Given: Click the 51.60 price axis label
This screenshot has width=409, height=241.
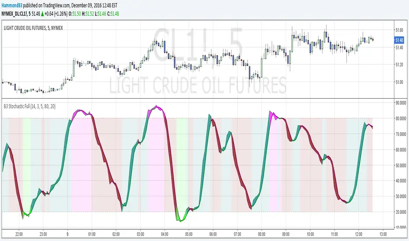Looking at the screenshot, I should (x=398, y=30).
